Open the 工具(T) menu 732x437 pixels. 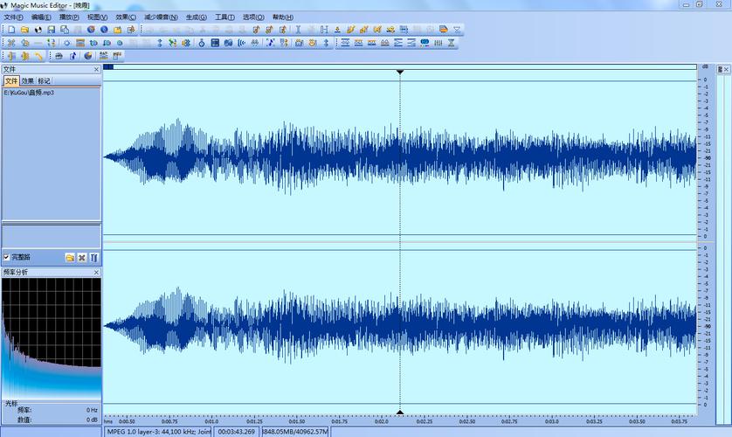224,17
